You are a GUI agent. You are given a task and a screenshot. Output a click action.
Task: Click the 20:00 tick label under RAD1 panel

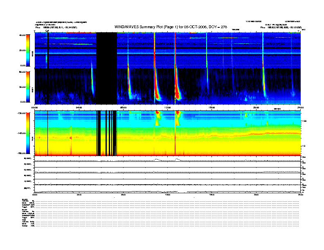(x=256, y=107)
